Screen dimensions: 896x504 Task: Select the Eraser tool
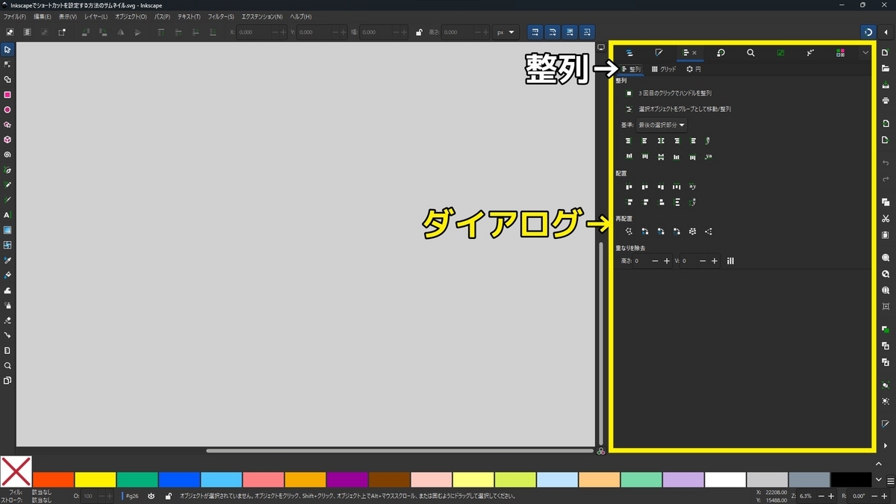[x=7, y=320]
